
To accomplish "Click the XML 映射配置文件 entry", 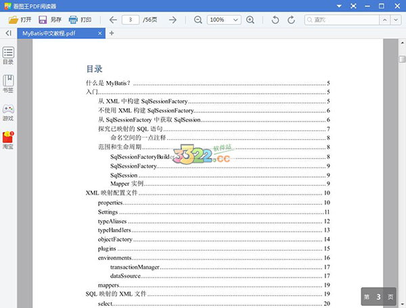I will click(x=208, y=193).
